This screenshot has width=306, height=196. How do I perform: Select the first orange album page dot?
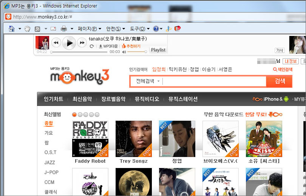(74, 115)
